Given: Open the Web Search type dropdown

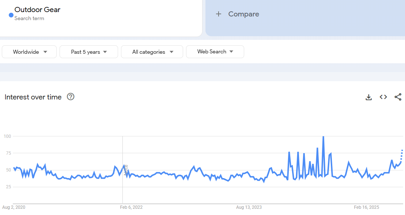Looking at the screenshot, I should point(215,52).
